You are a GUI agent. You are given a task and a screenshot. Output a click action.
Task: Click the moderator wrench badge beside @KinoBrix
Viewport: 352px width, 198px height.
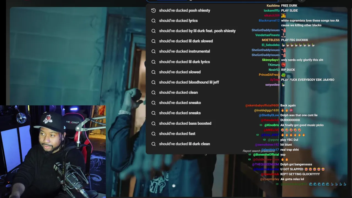pyautogui.click(x=261, y=125)
